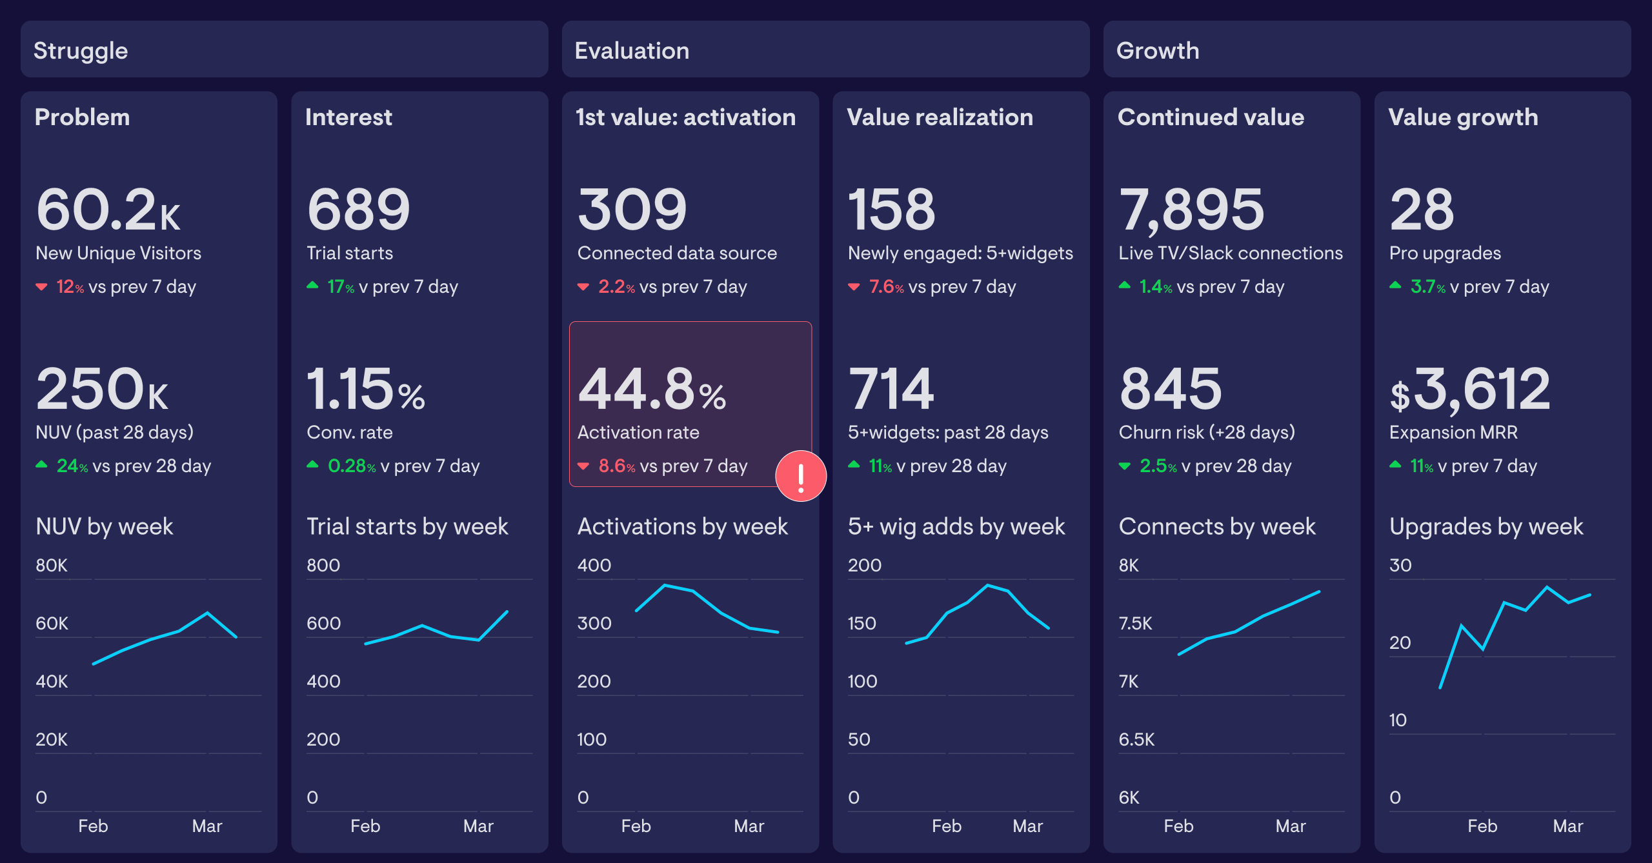Viewport: 1652px width, 863px height.
Task: Click green up arrow beside 3.7% Pro upgrades
Action: [x=1395, y=285]
